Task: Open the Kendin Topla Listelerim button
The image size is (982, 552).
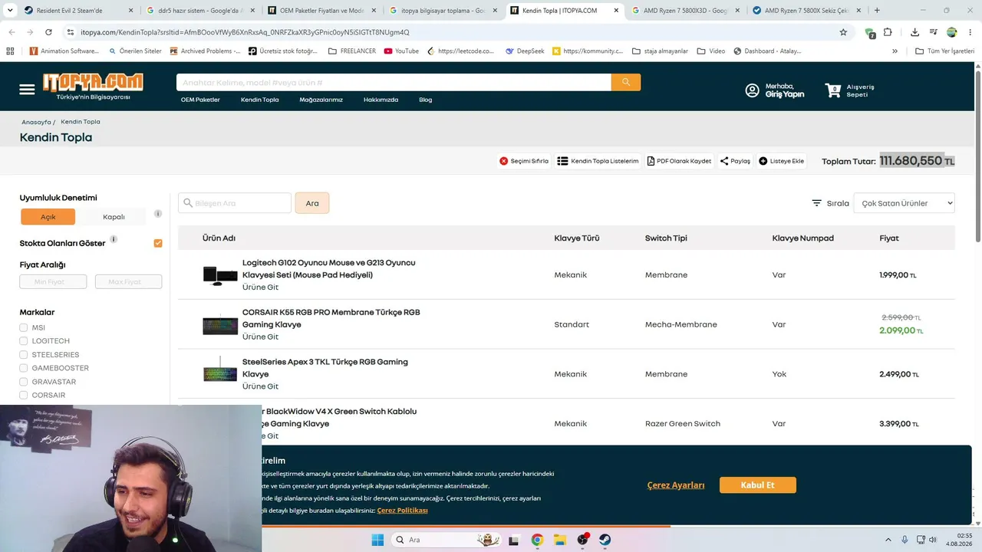Action: 598,161
